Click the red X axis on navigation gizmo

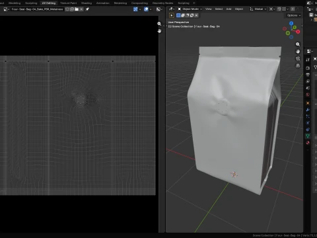tap(298, 32)
